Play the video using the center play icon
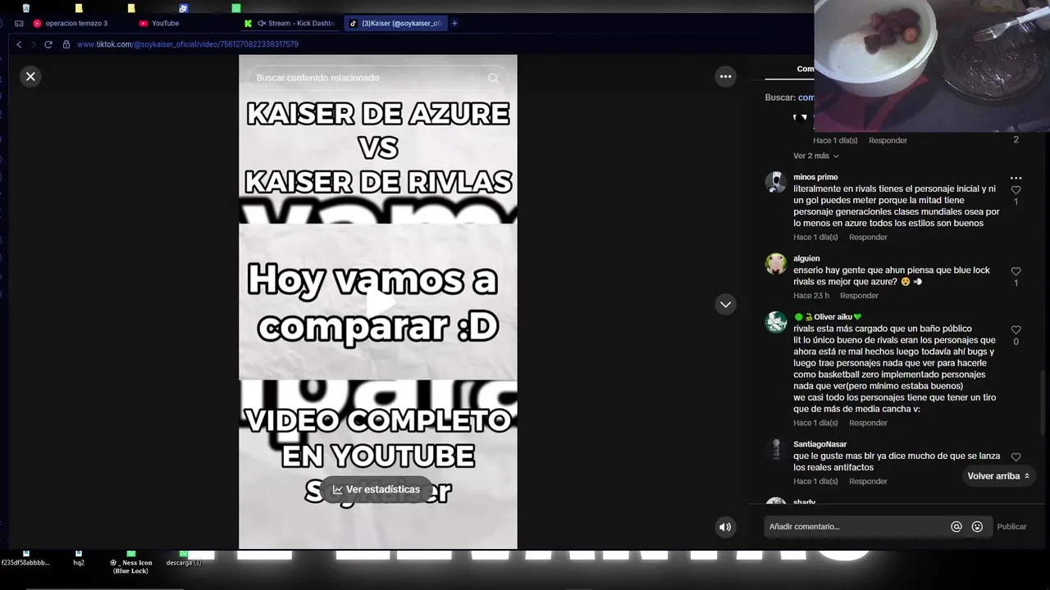The image size is (1050, 590). point(378,302)
